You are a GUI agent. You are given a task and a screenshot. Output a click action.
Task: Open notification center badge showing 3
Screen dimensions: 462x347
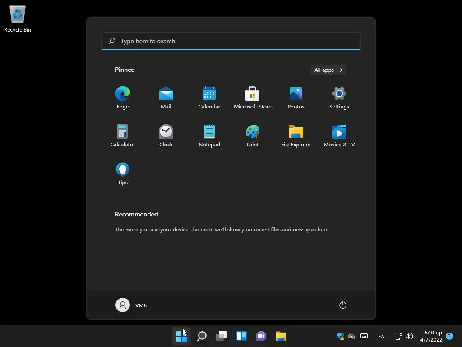[449, 336]
